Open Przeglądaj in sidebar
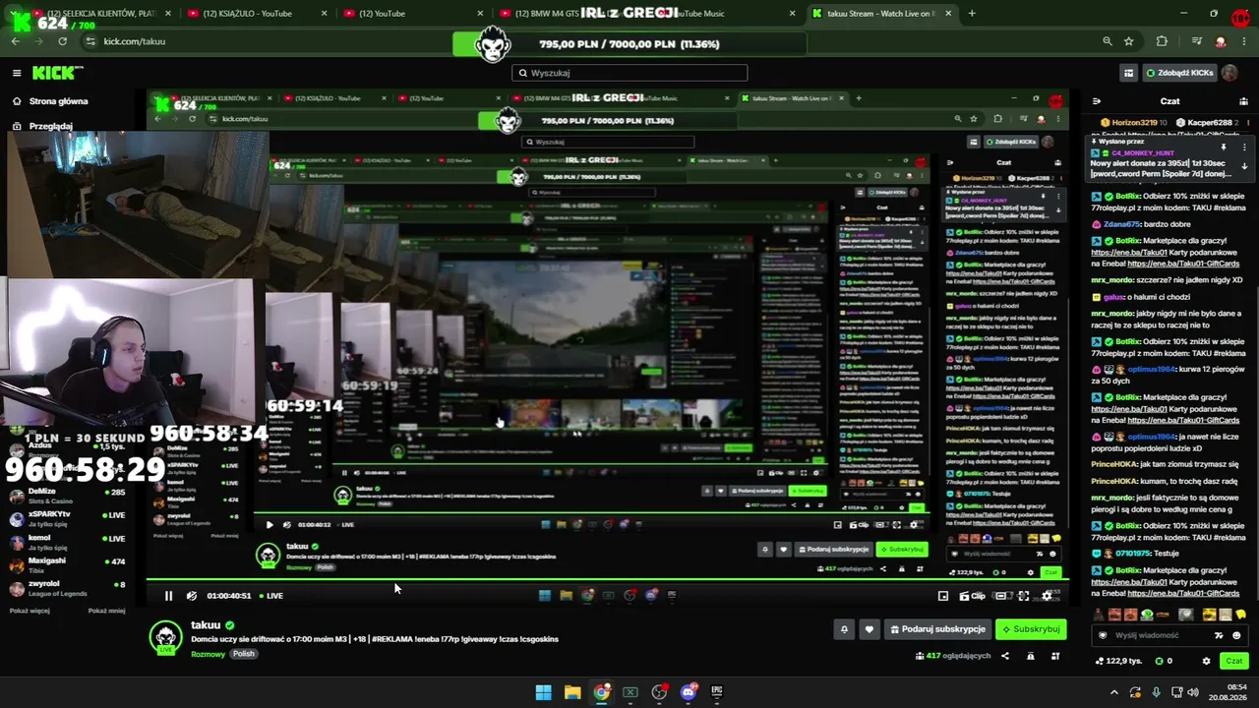The width and height of the screenshot is (1259, 708). point(41,126)
